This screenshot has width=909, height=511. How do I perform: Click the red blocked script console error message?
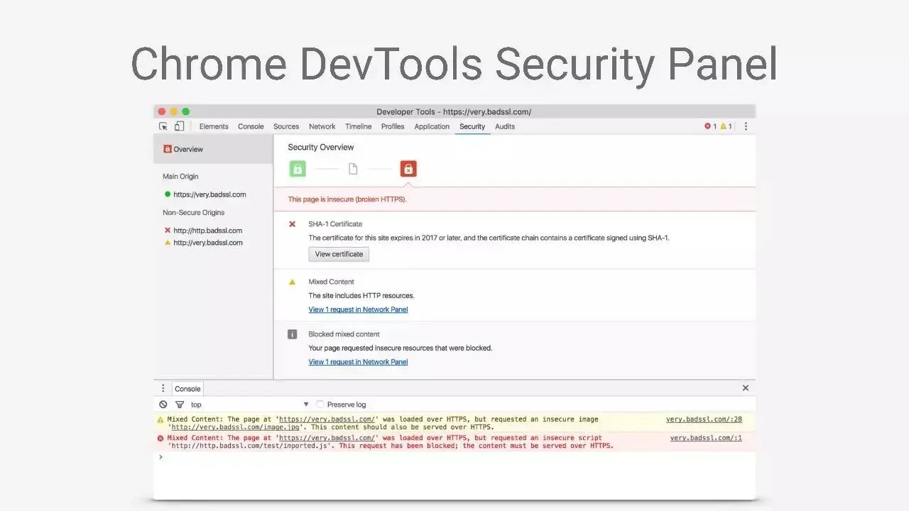click(x=454, y=441)
